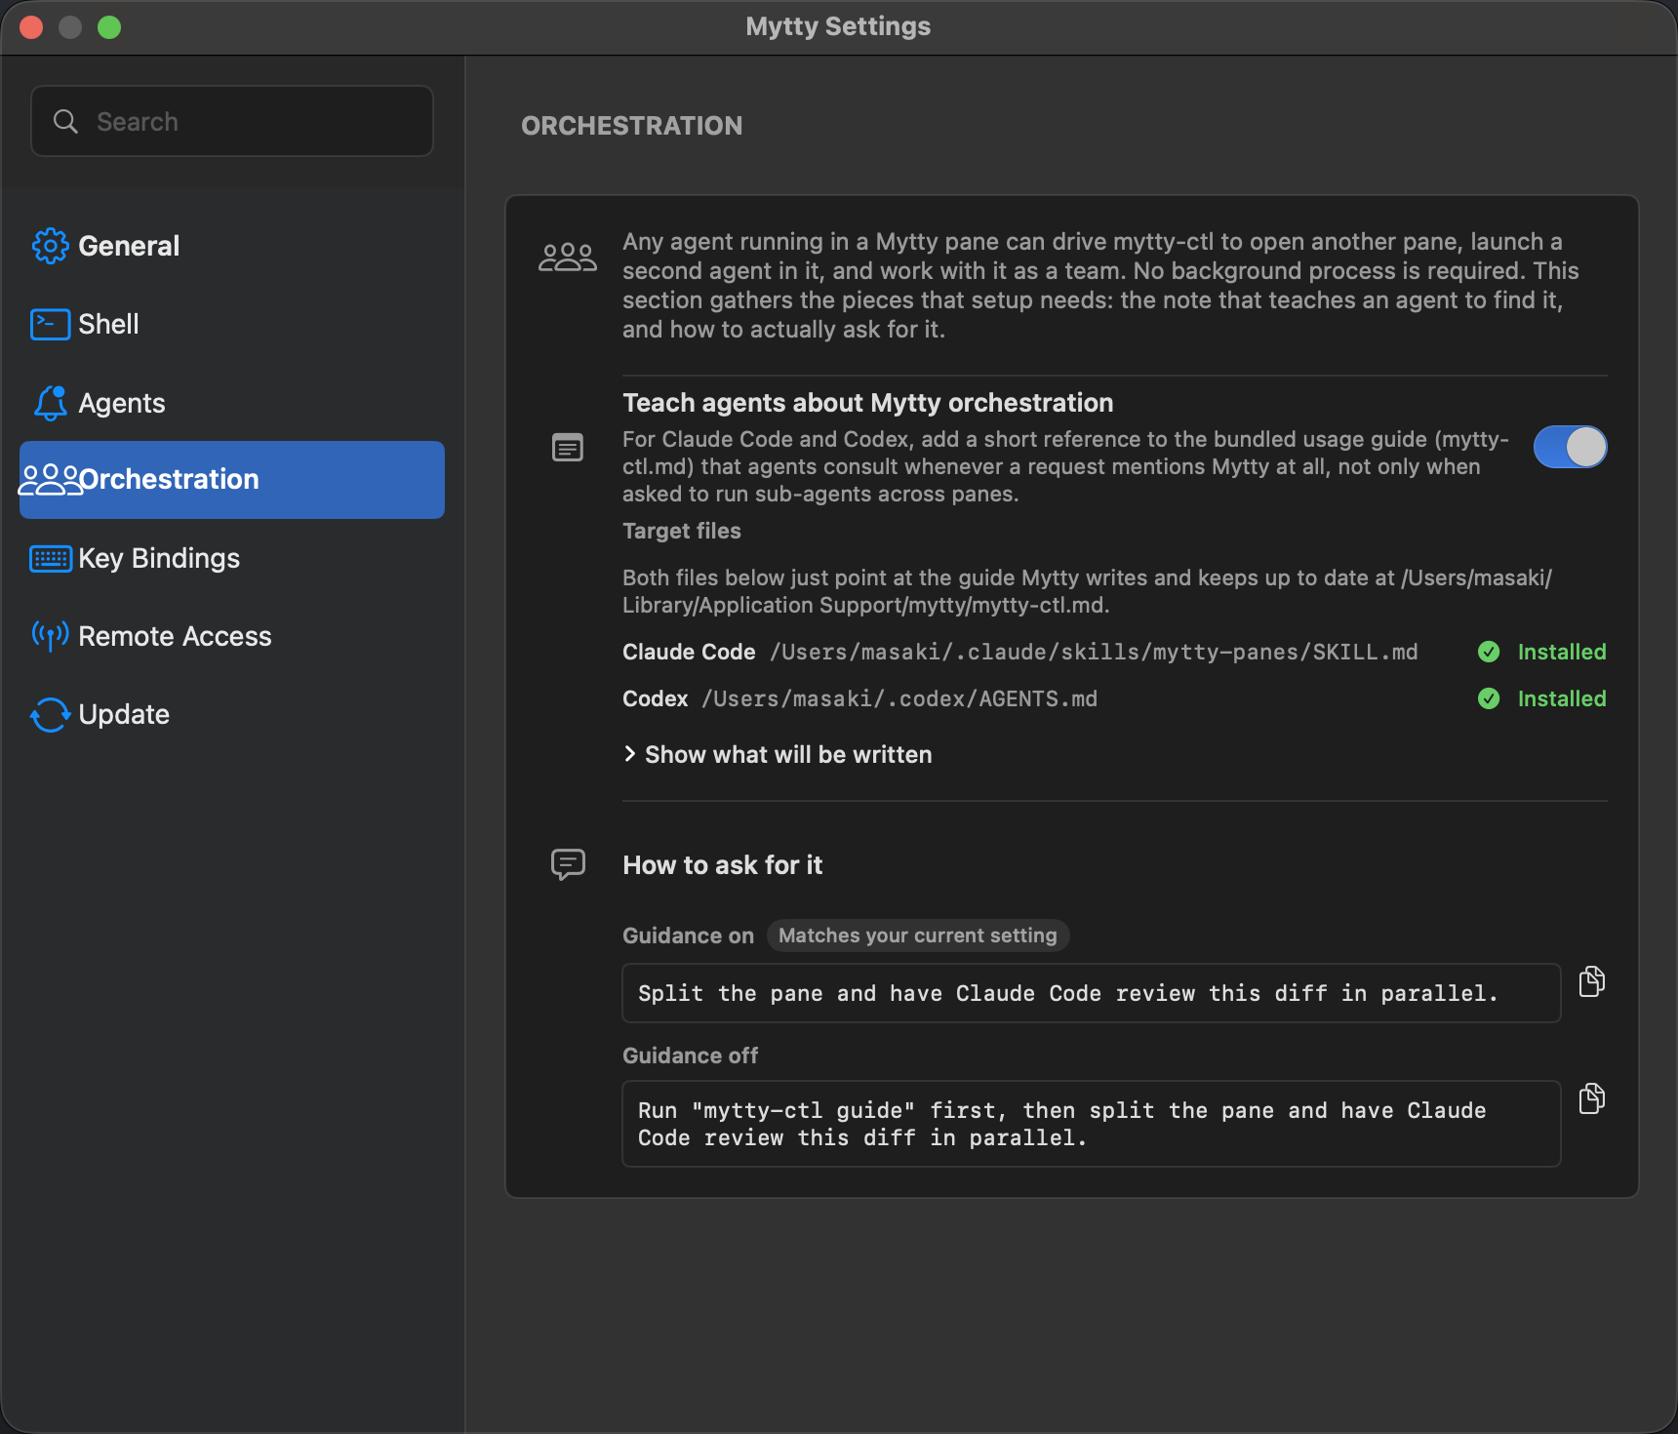This screenshot has width=1678, height=1434.
Task: Click the Codex AGENTS.md file path
Action: [899, 698]
